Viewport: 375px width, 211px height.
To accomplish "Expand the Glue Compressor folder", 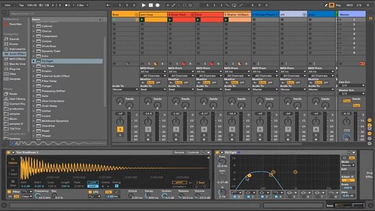I will tap(33, 101).
